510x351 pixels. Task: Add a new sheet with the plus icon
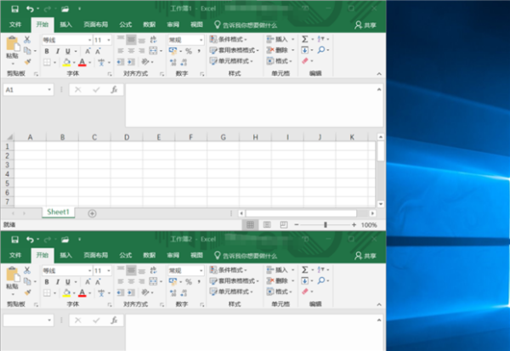(x=92, y=212)
